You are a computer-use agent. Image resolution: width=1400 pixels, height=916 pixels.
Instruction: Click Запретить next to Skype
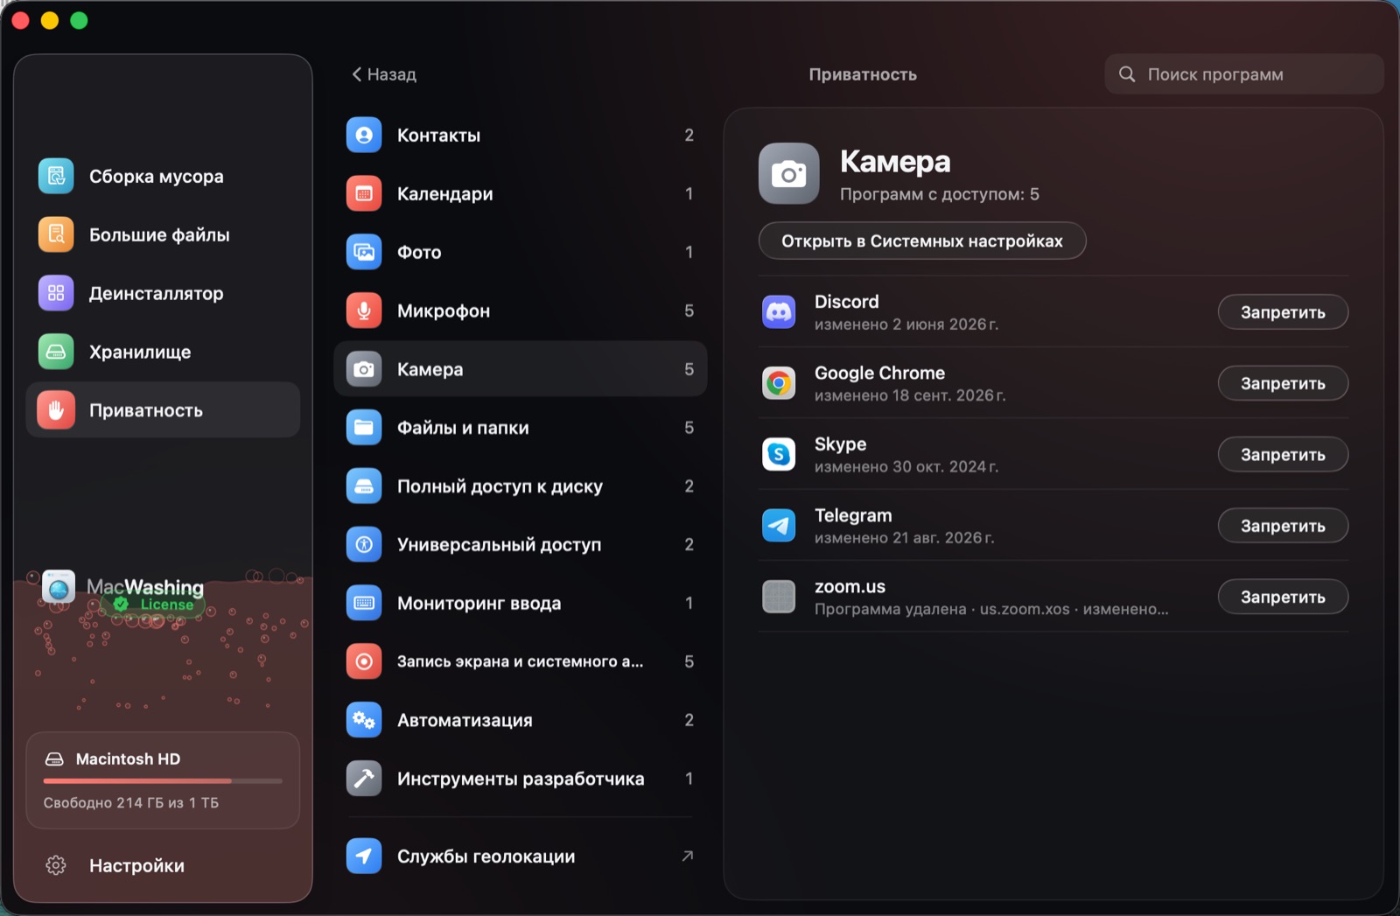[x=1283, y=455]
